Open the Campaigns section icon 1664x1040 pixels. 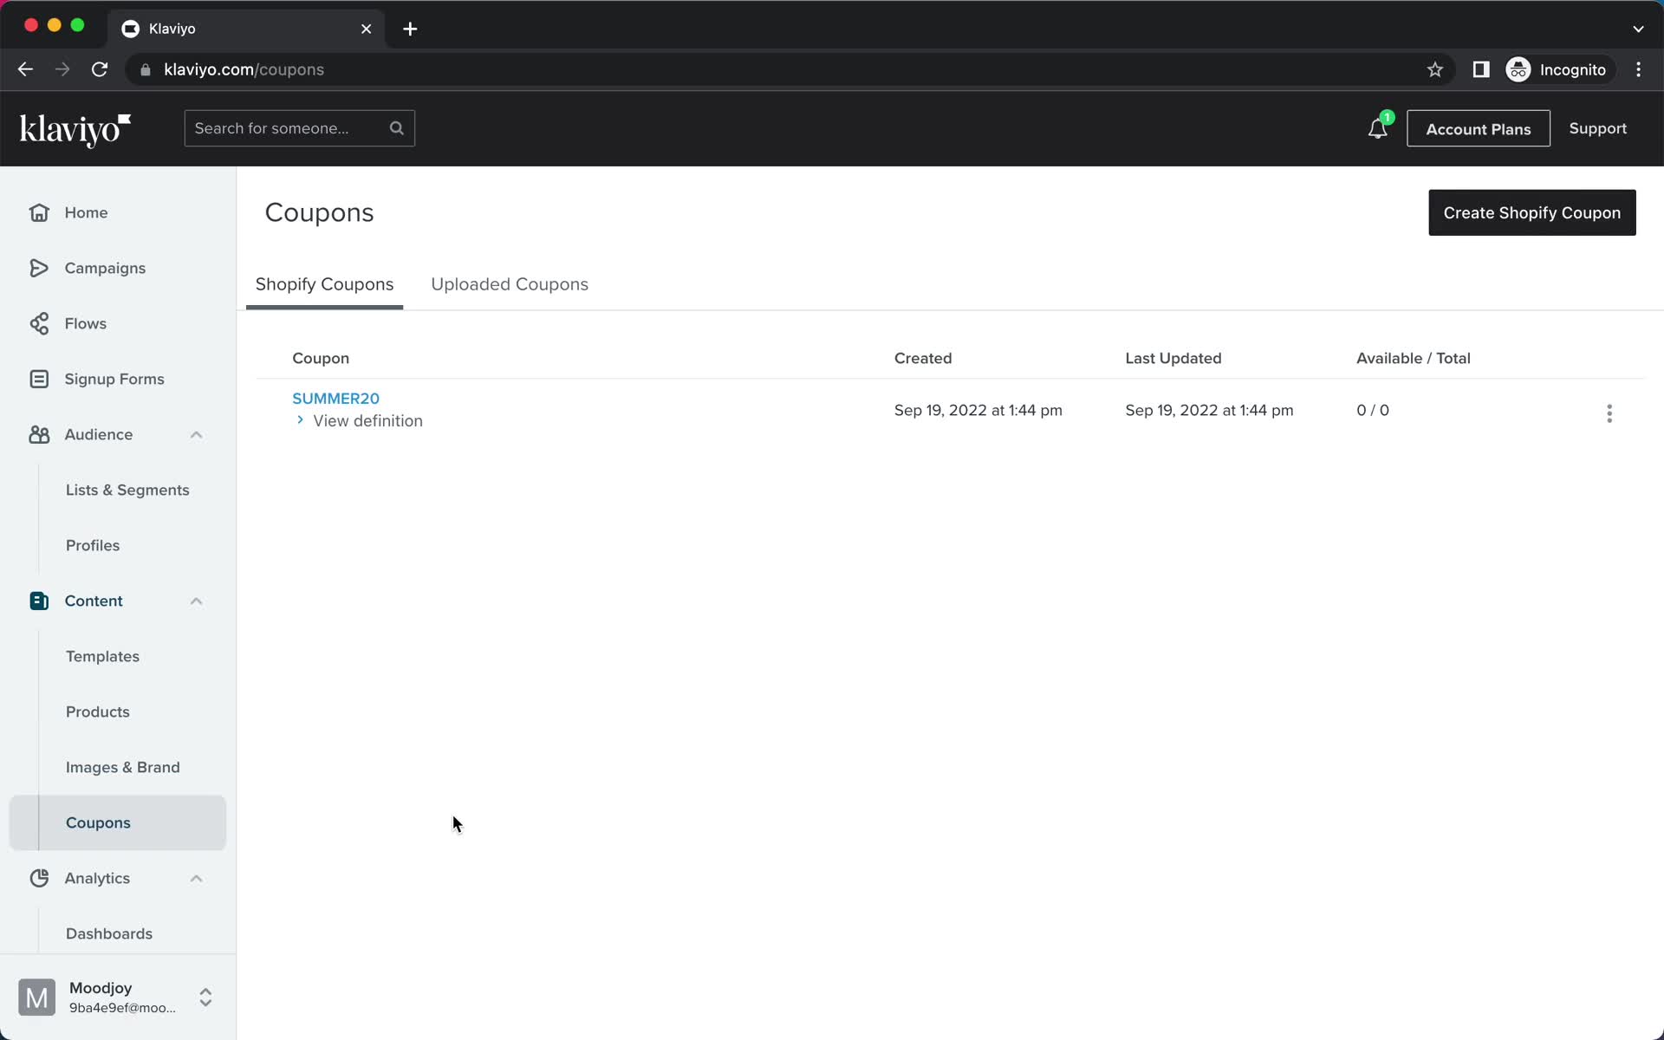pyautogui.click(x=38, y=267)
